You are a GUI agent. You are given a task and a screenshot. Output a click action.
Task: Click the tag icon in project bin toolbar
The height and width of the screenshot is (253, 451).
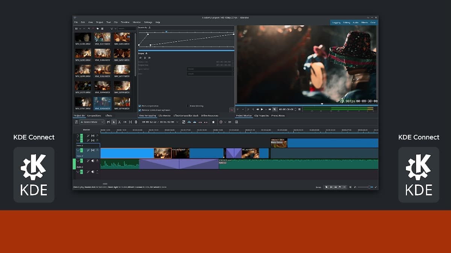click(x=98, y=28)
